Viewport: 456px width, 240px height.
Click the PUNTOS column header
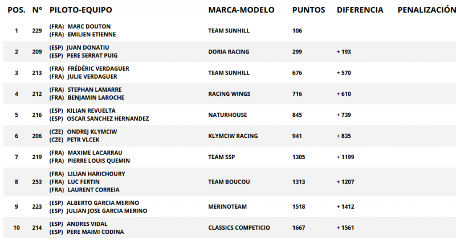tap(308, 10)
